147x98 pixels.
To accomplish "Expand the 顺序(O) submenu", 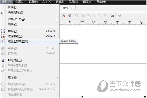I will 30,24.
